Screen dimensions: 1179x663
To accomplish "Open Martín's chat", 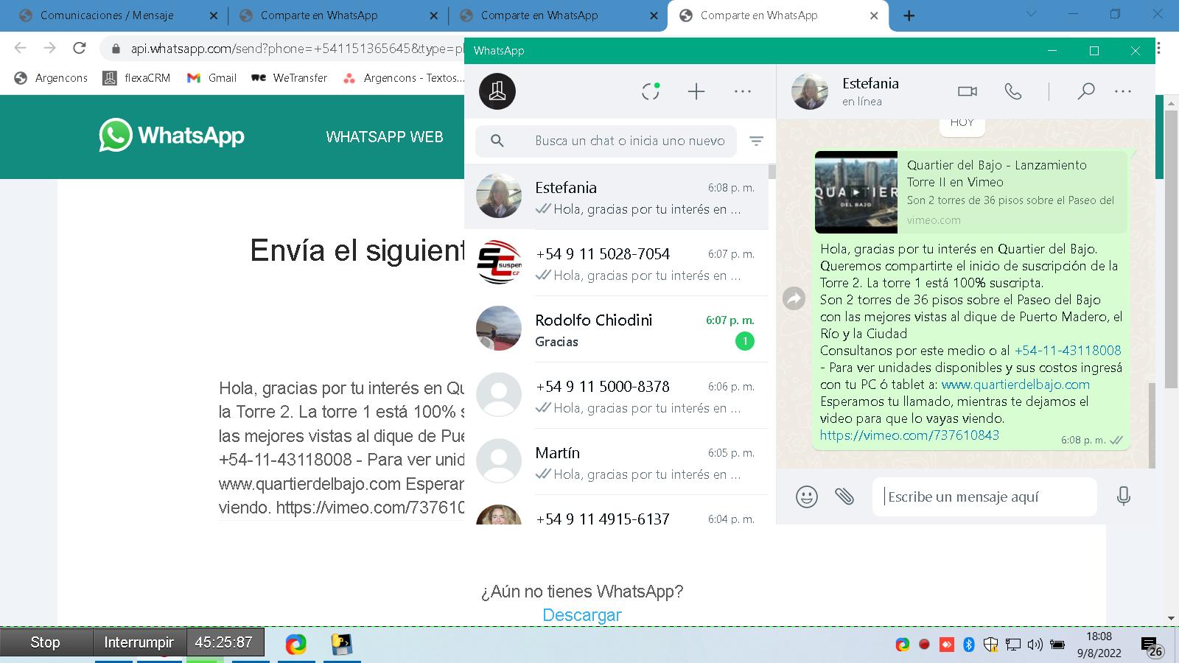I will click(617, 462).
